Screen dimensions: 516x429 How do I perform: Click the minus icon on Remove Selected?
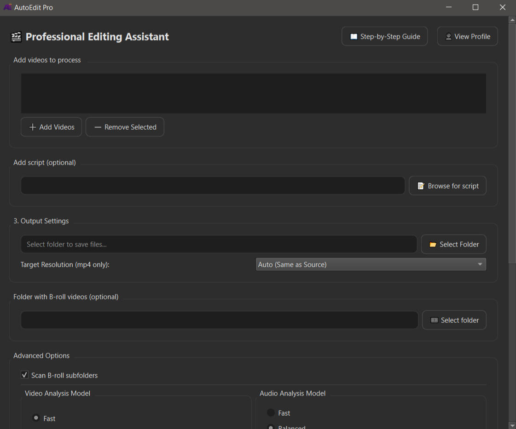coord(98,127)
